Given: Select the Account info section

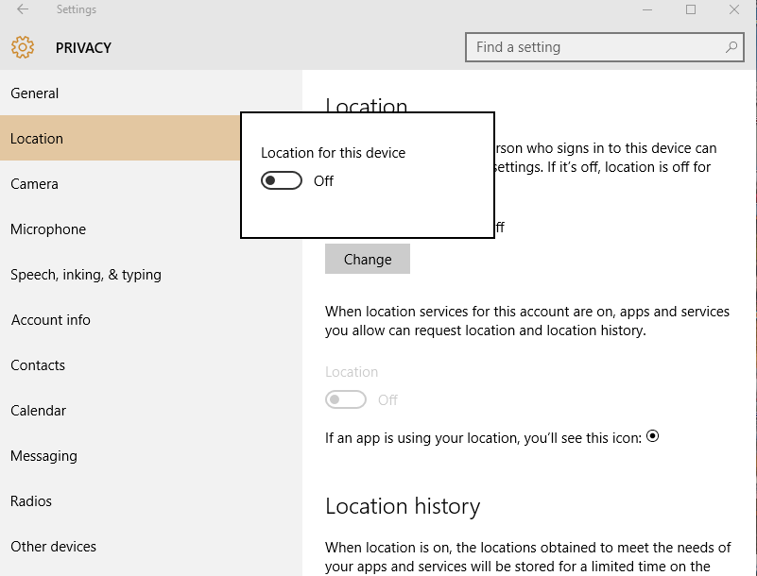Looking at the screenshot, I should [51, 319].
